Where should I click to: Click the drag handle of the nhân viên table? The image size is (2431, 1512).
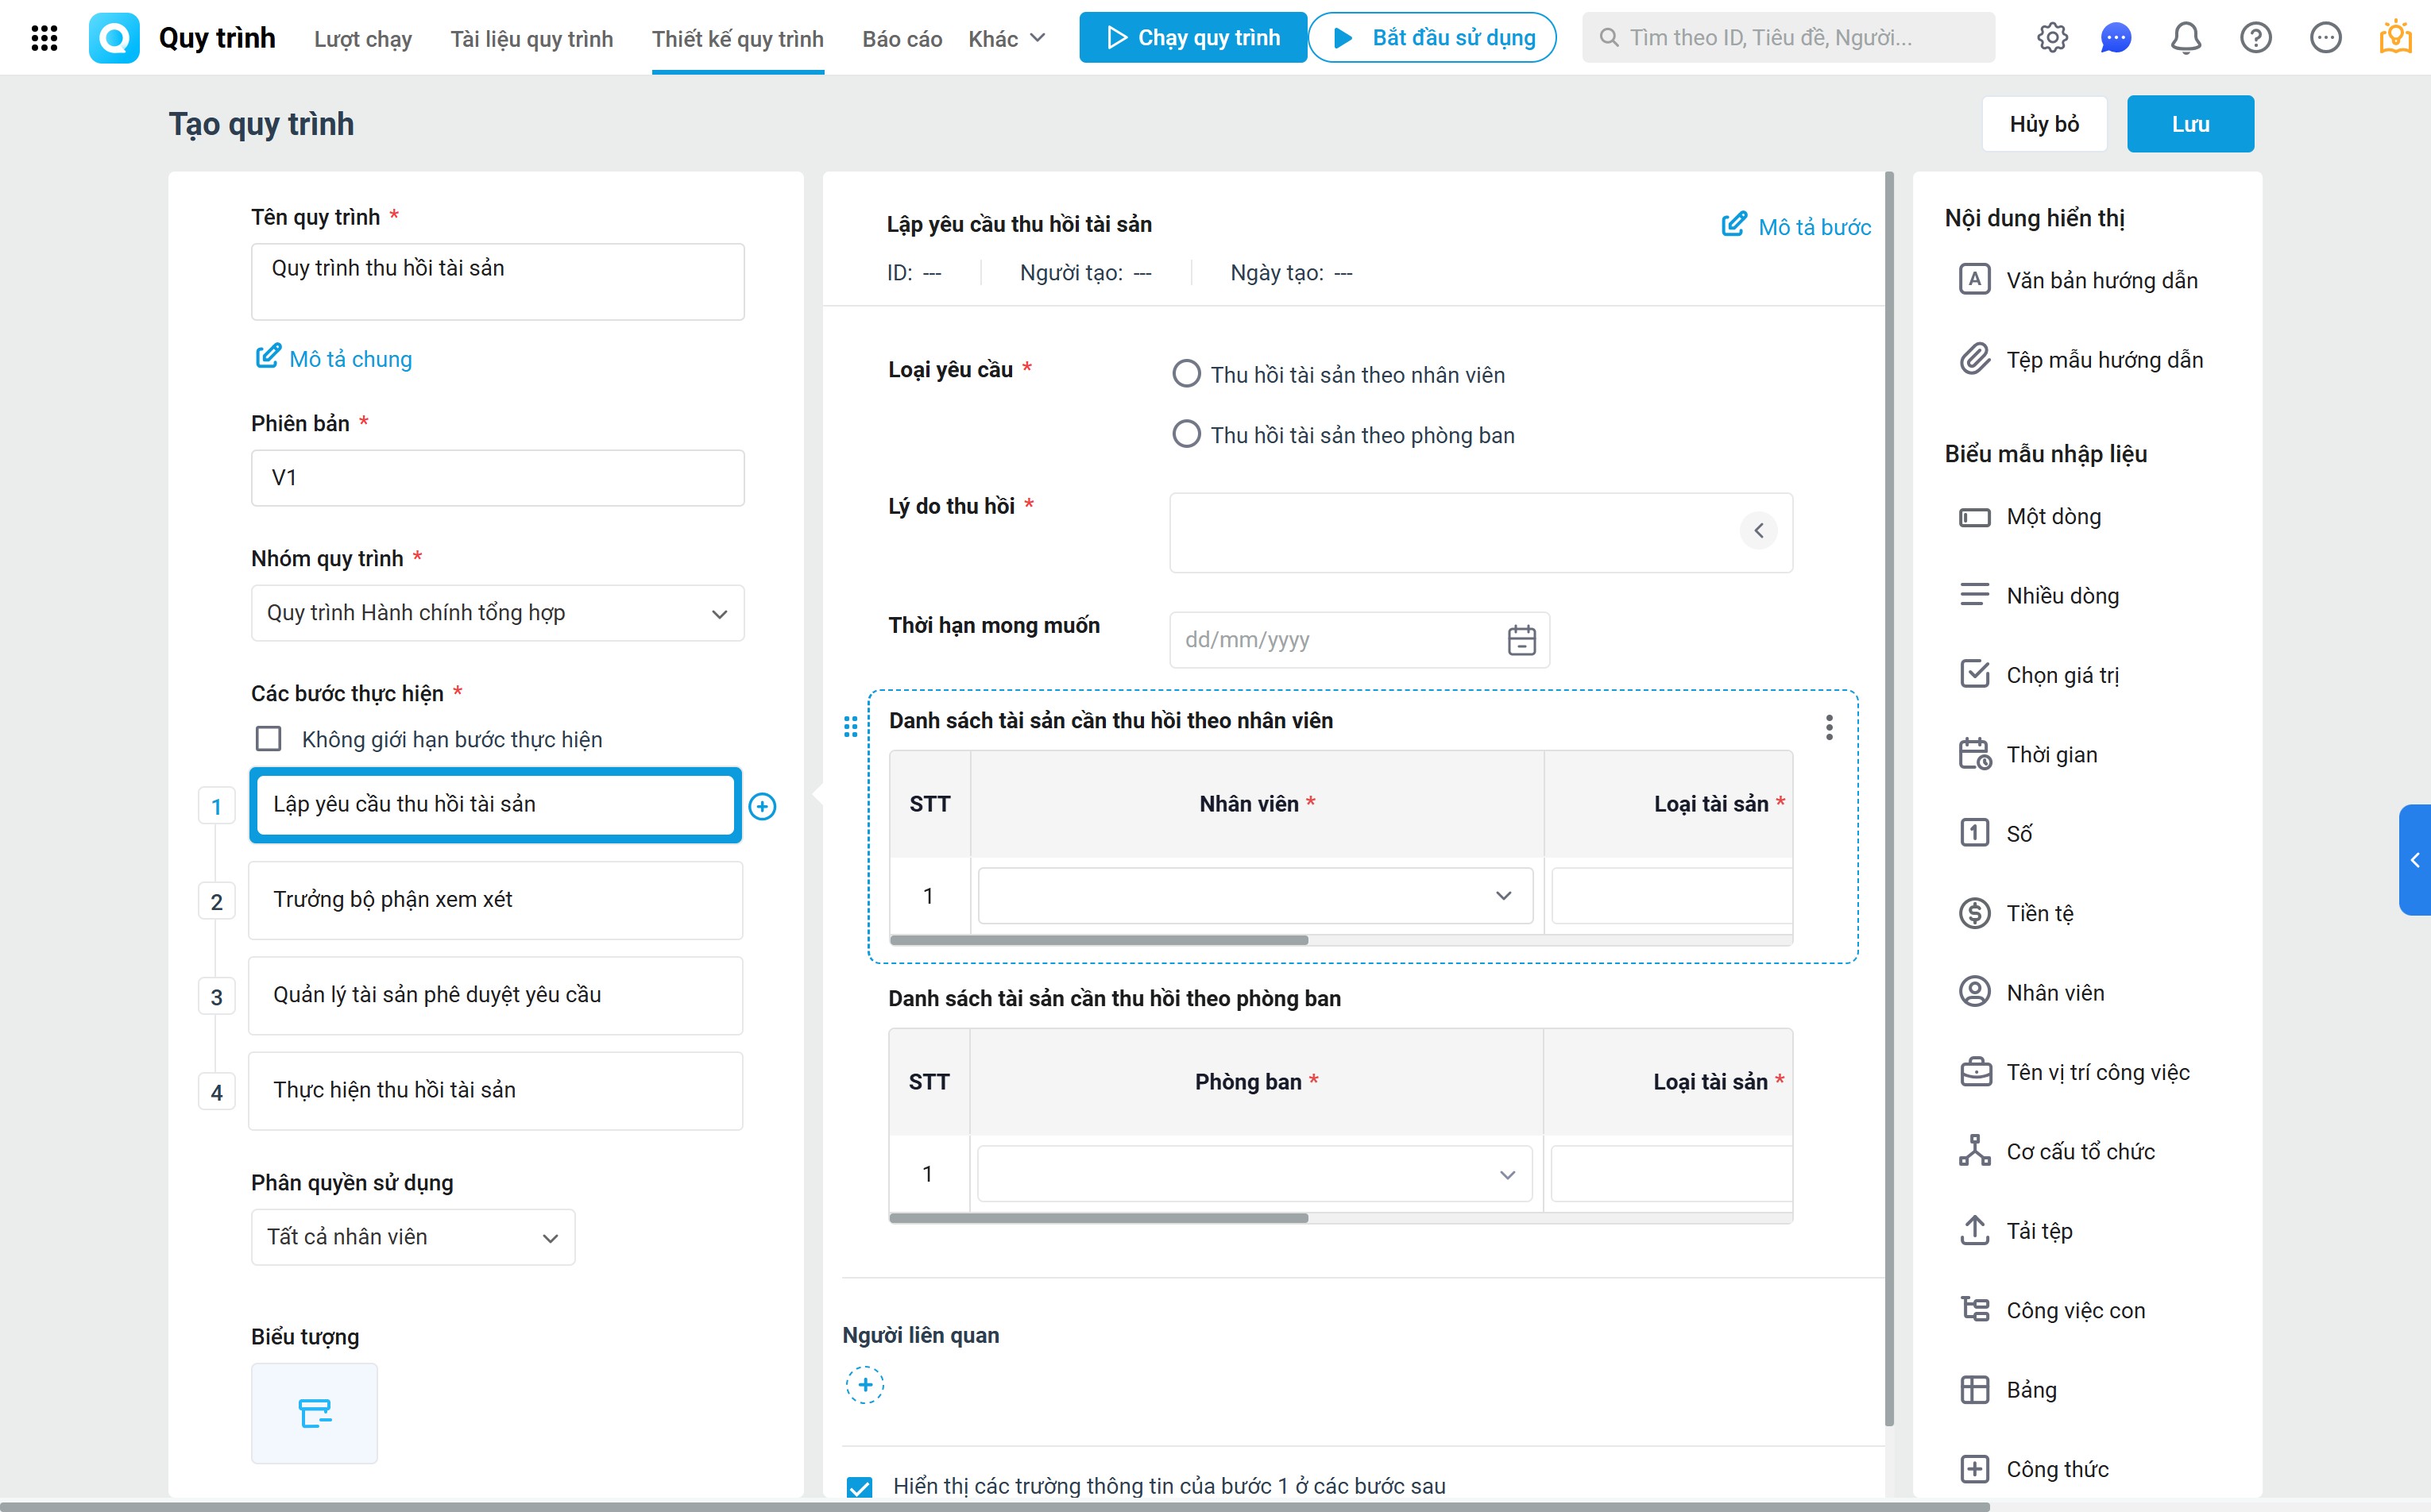850,726
